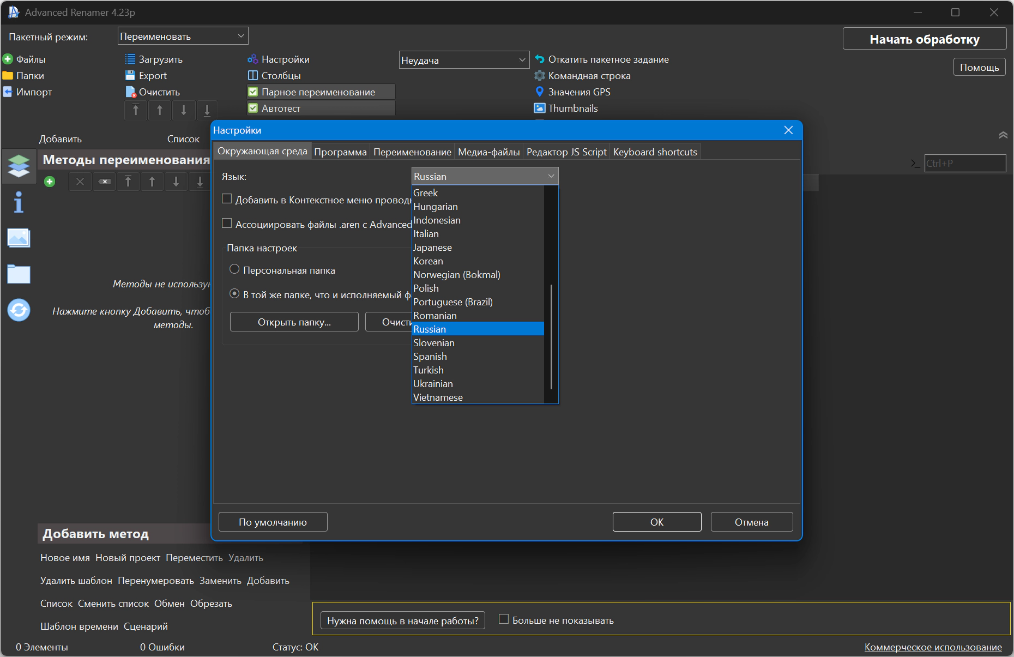This screenshot has height=657, width=1014.
Task: Click the Ctrl+P command input field
Action: pos(965,163)
